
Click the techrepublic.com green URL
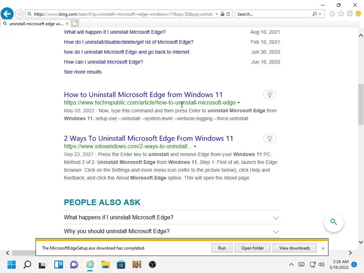150,103
